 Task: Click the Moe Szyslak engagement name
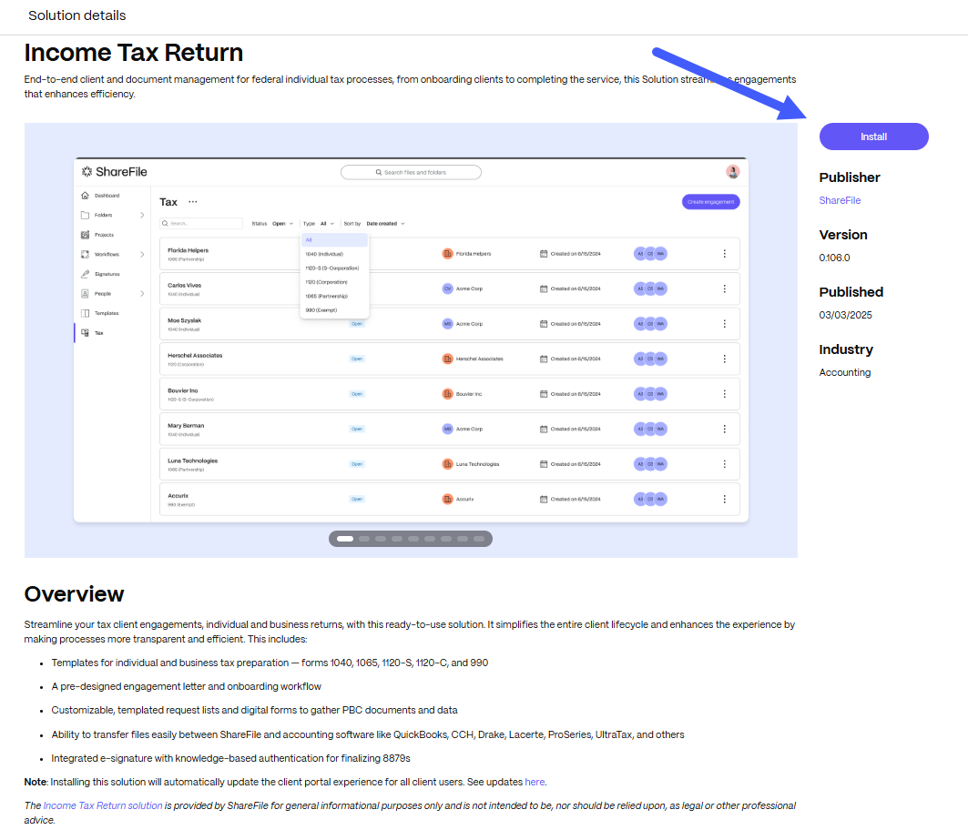pos(184,321)
